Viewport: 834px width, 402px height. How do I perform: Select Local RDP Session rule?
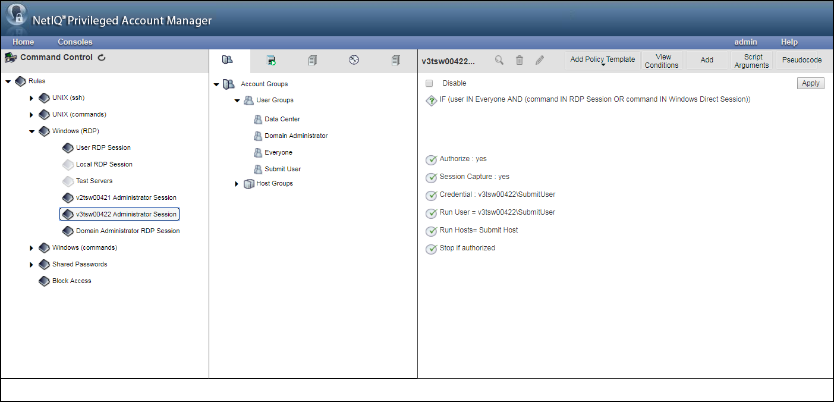pos(104,164)
